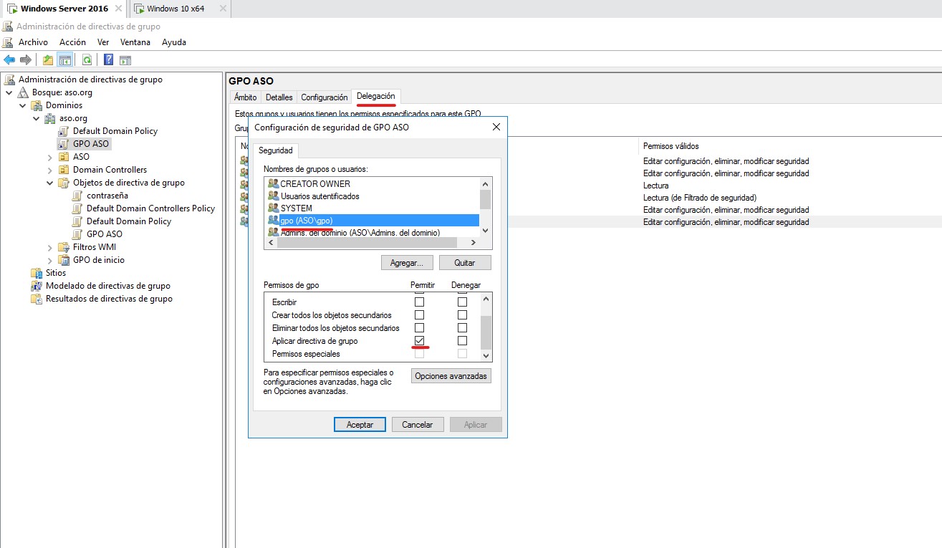Click the Domain Controllers OU icon
942x548 pixels.
64,170
